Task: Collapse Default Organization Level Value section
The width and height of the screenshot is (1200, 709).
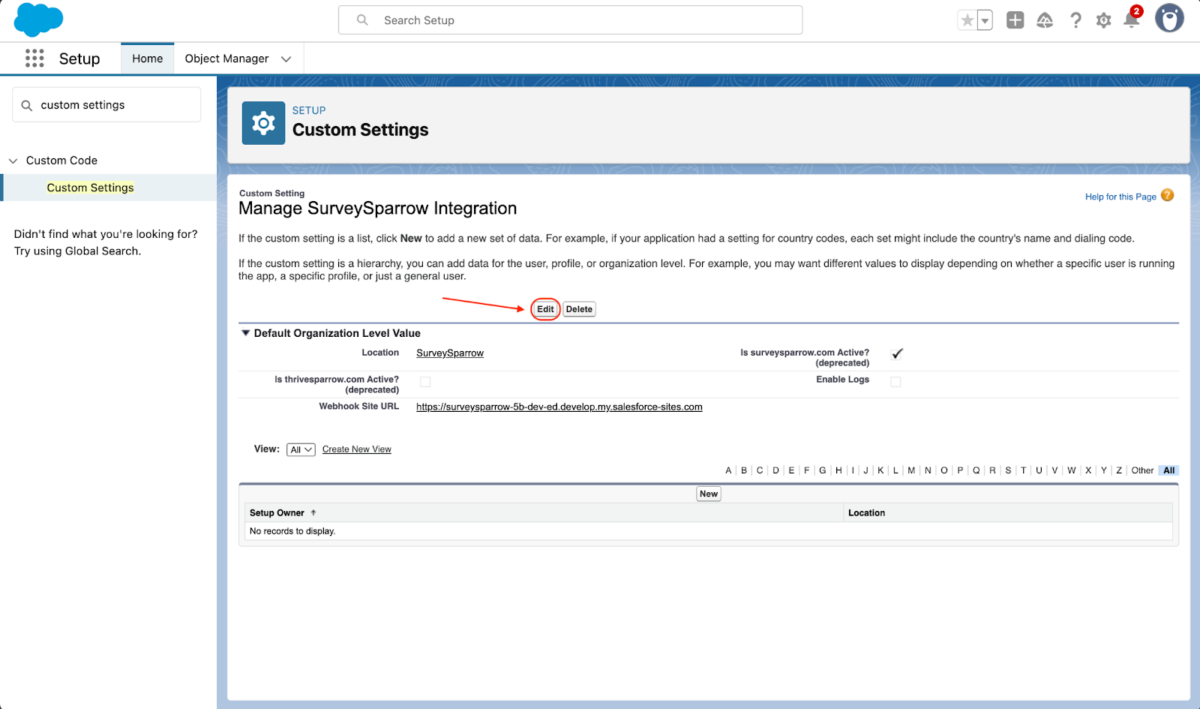Action: tap(245, 333)
